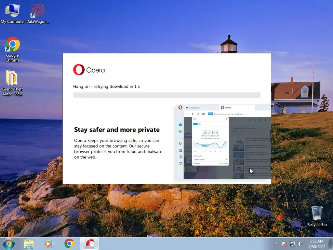Open the Action Center flag icon
Viewport: 333px width, 250px height.
coord(284,244)
